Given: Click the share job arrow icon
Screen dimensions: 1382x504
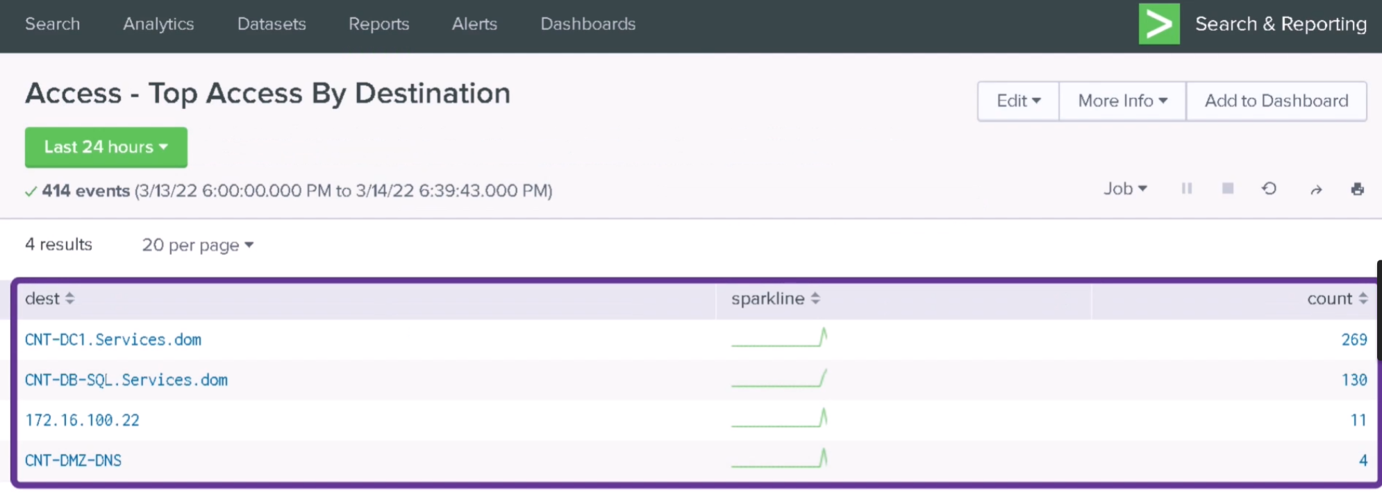Looking at the screenshot, I should coord(1315,190).
